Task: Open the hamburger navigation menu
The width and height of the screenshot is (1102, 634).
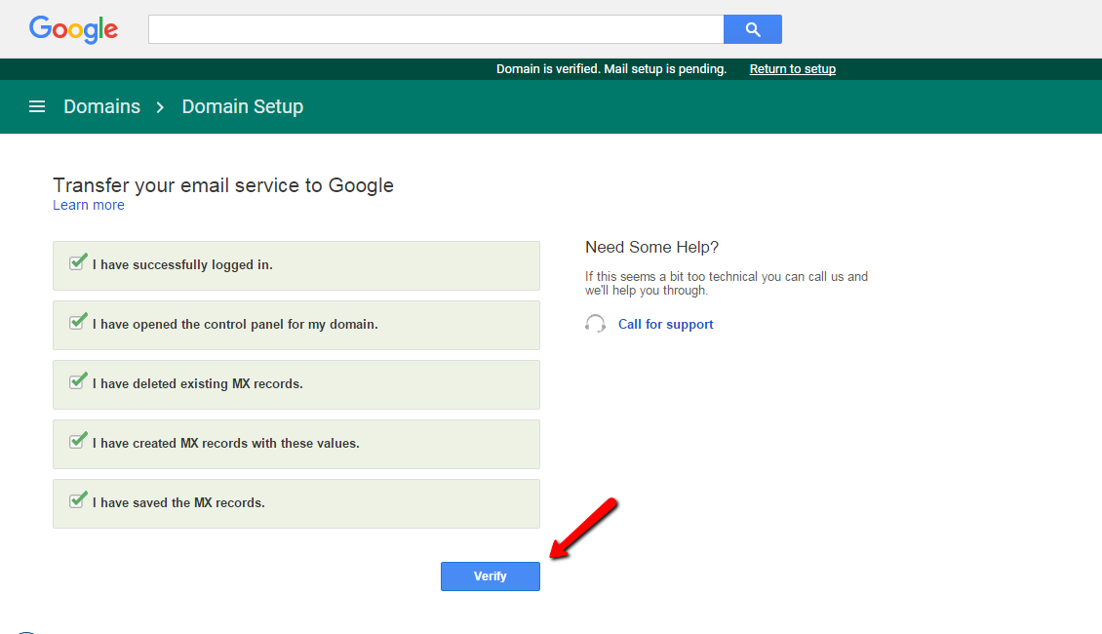Action: point(37,106)
